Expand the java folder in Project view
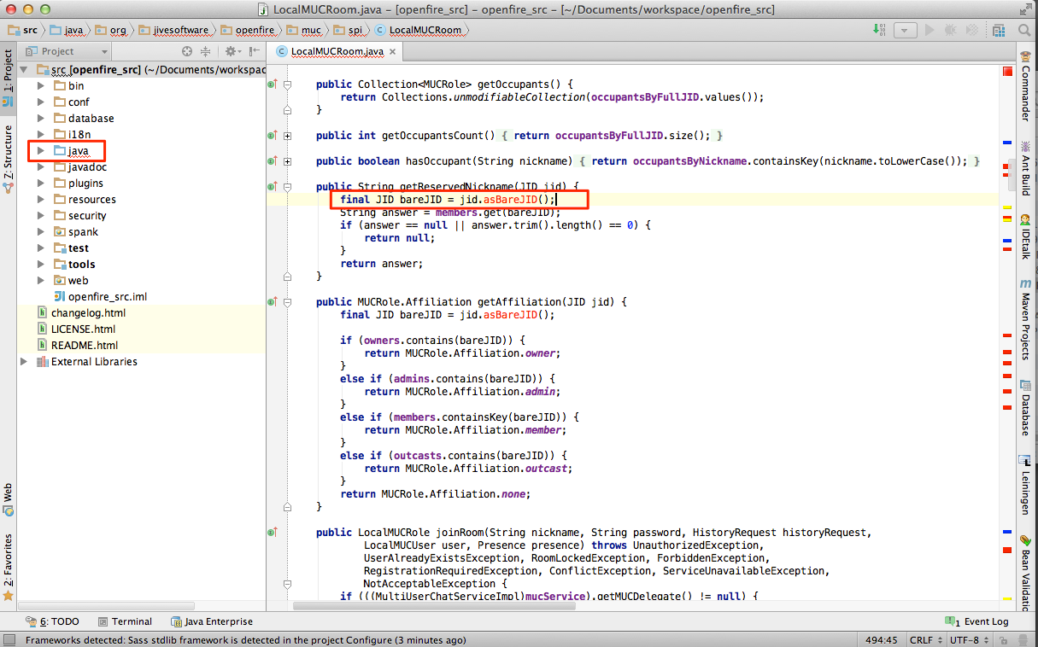This screenshot has width=1038, height=647. (40, 150)
